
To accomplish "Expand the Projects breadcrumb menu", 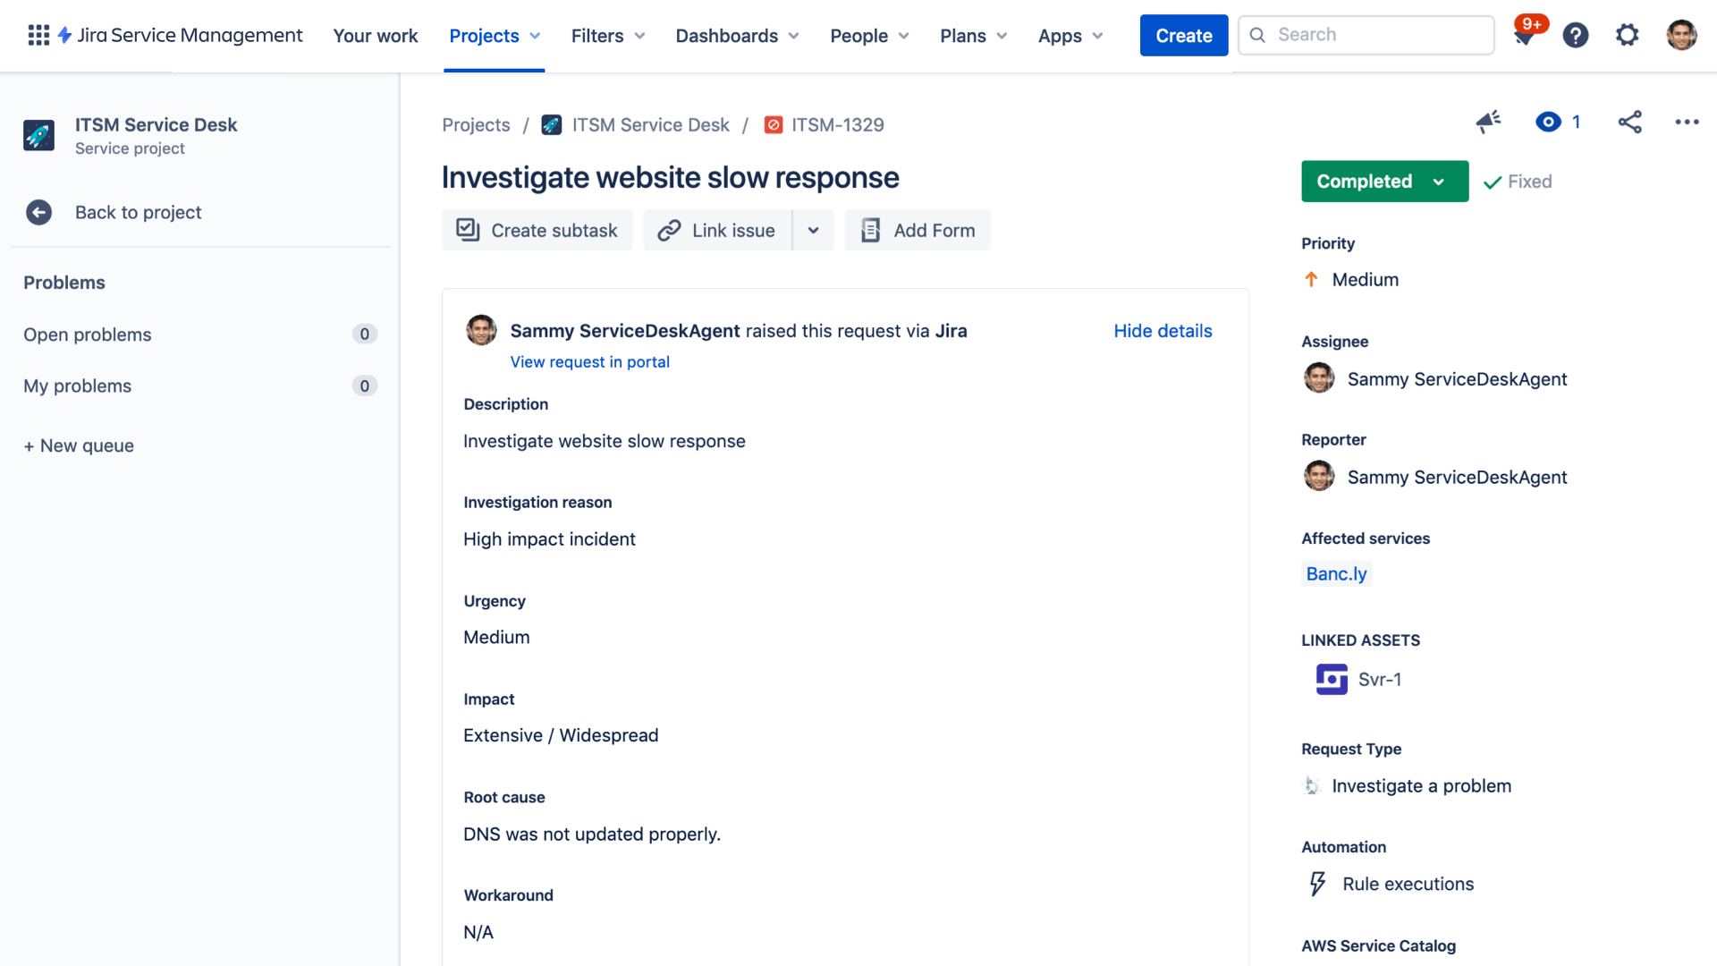I will 475,123.
